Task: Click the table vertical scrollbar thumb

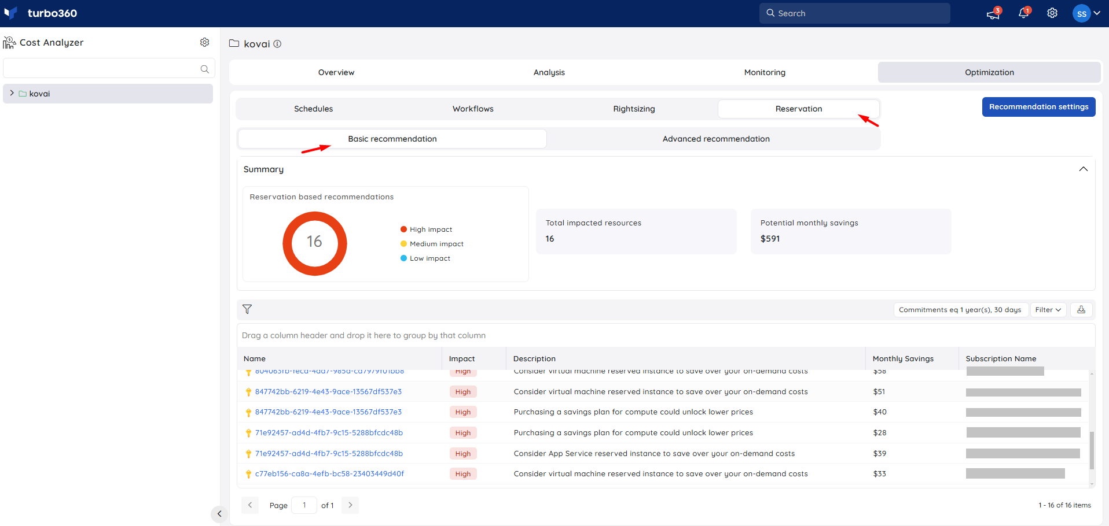Action: click(x=1092, y=450)
